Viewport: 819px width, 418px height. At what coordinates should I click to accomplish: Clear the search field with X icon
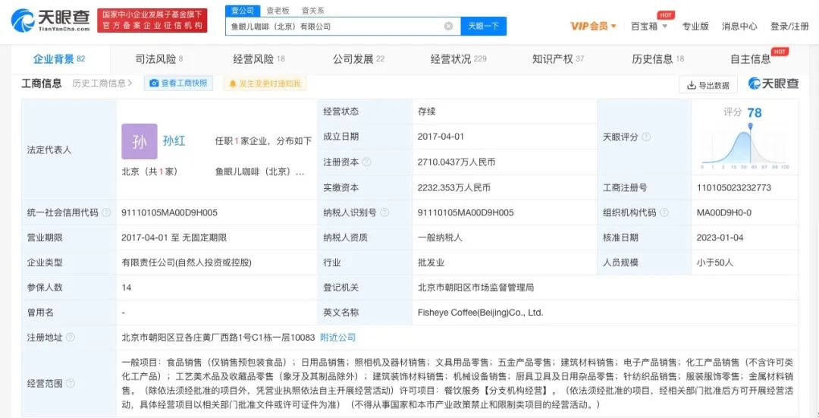448,26
